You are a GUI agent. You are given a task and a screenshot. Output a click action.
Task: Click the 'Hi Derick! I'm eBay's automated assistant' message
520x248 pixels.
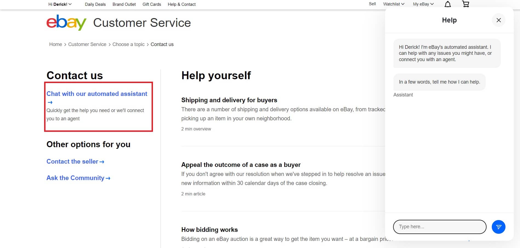coord(447,53)
